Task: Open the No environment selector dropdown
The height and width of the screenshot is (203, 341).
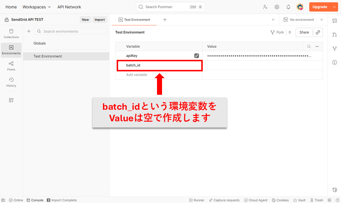Action: (303, 20)
